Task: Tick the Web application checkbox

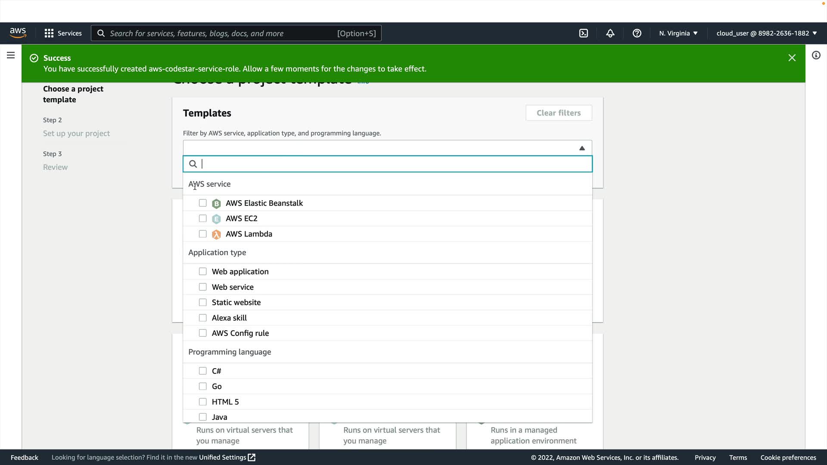Action: coord(202,271)
